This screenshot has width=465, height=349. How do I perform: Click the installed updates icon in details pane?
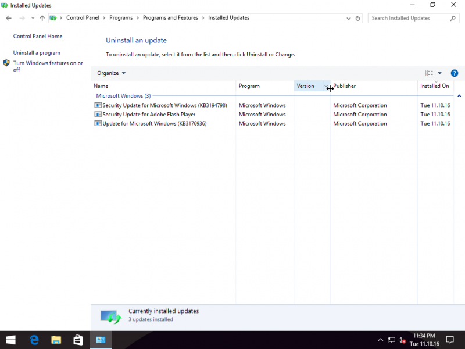click(110, 317)
